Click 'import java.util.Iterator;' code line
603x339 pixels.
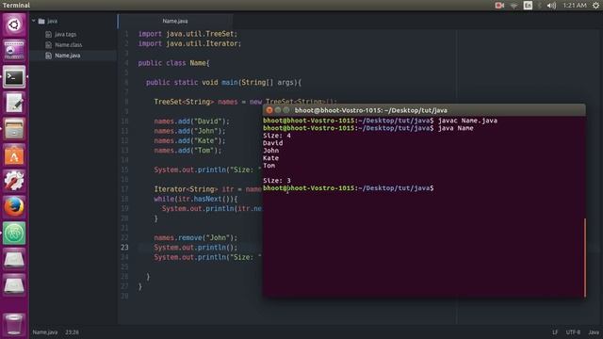coord(189,43)
